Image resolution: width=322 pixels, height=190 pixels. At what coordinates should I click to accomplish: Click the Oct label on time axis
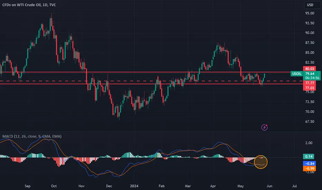click(x=54, y=186)
